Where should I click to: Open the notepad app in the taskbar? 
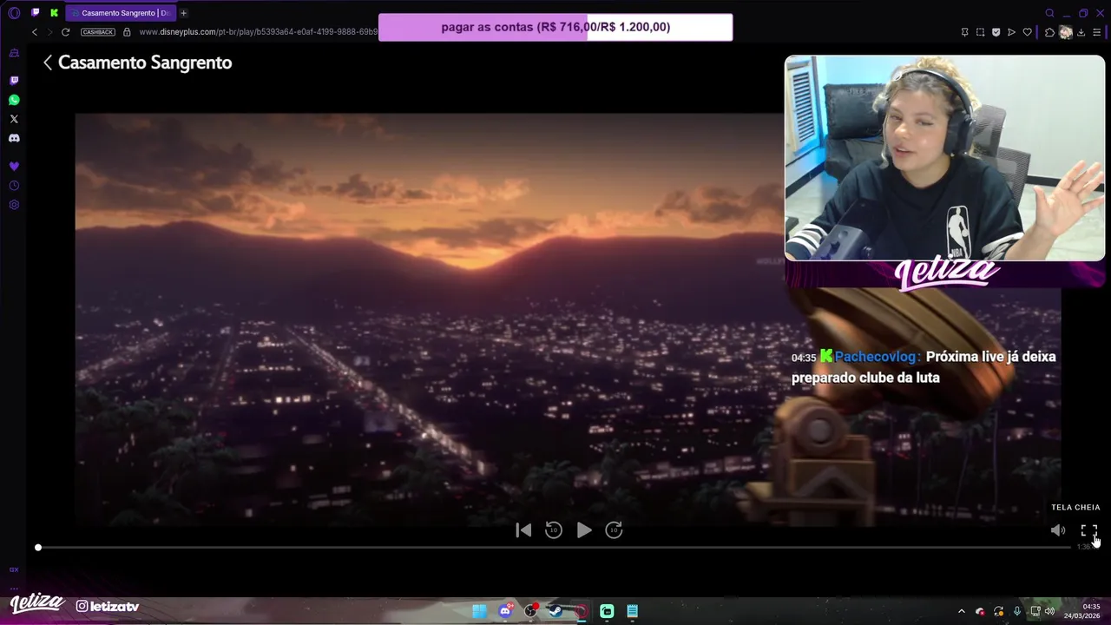pyautogui.click(x=633, y=611)
